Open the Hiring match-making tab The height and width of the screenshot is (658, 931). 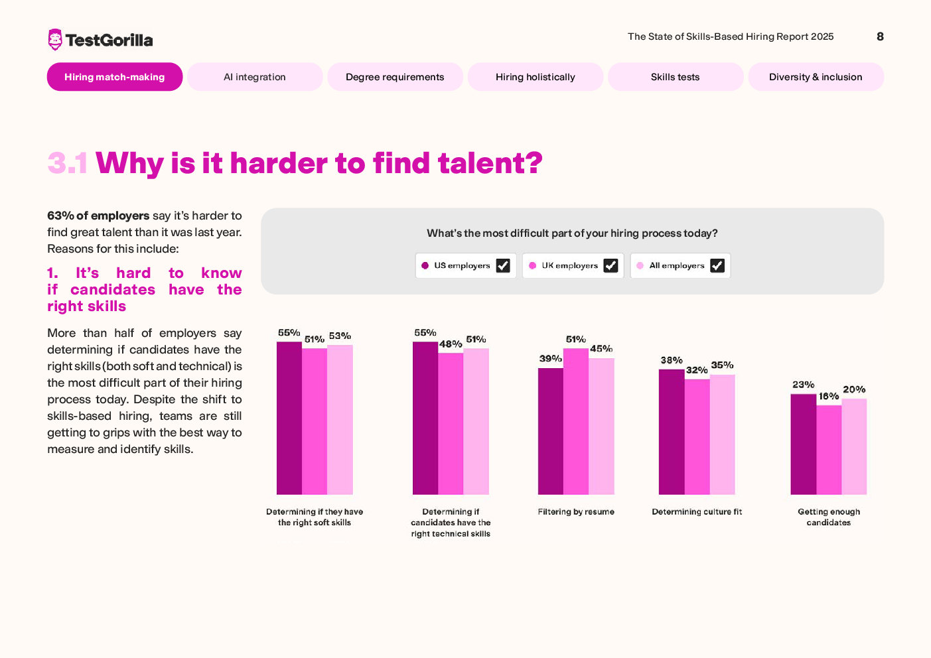(x=115, y=77)
